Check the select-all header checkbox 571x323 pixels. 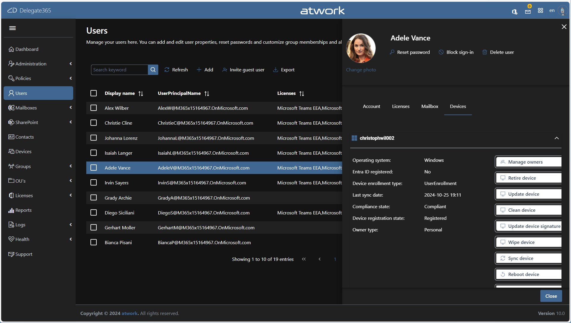(x=93, y=93)
